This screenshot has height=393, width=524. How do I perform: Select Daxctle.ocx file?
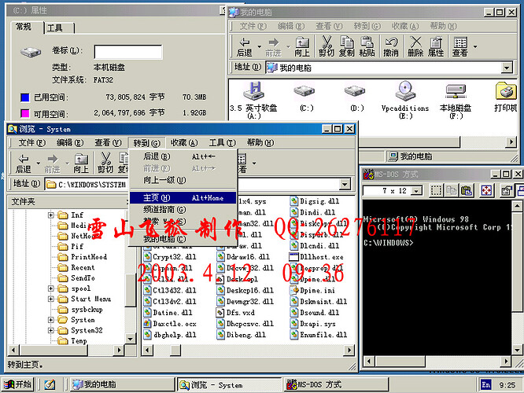(170, 324)
